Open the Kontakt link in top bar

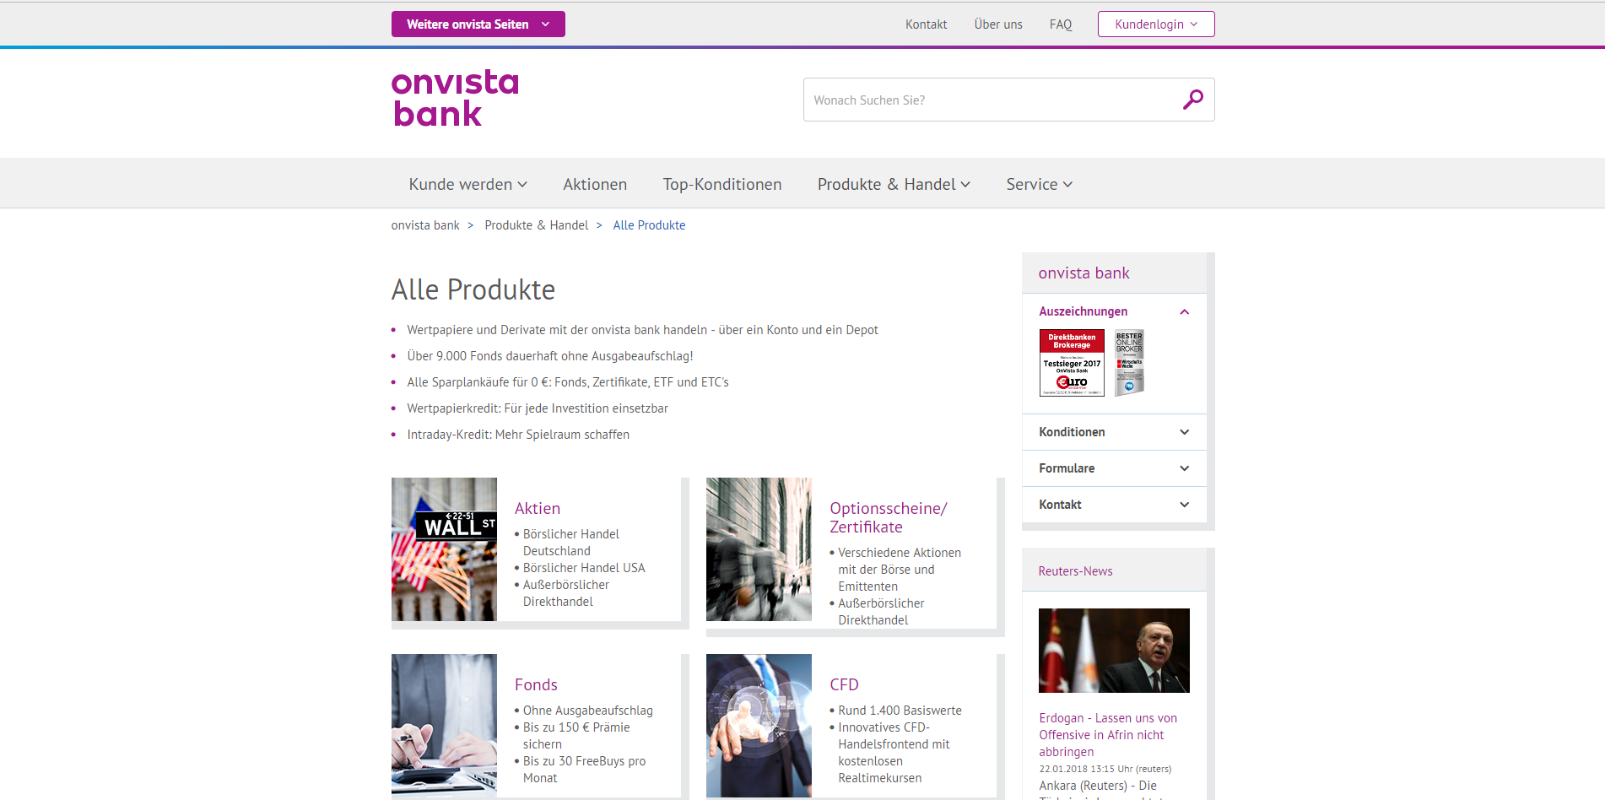[x=926, y=24]
